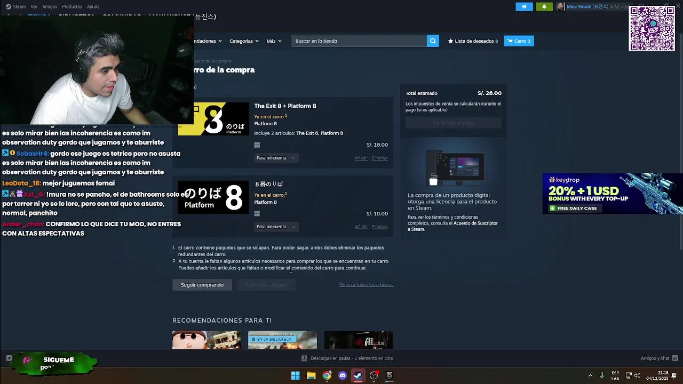Open the Productos menu

tap(72, 6)
